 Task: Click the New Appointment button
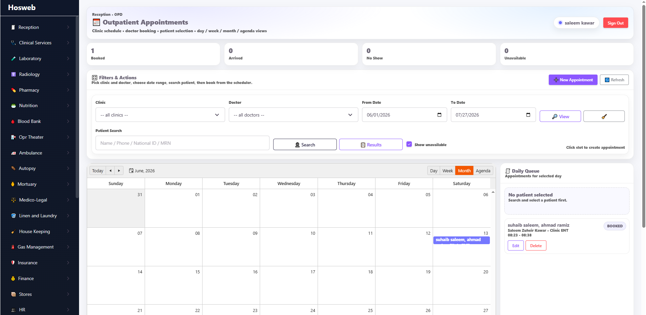573,80
